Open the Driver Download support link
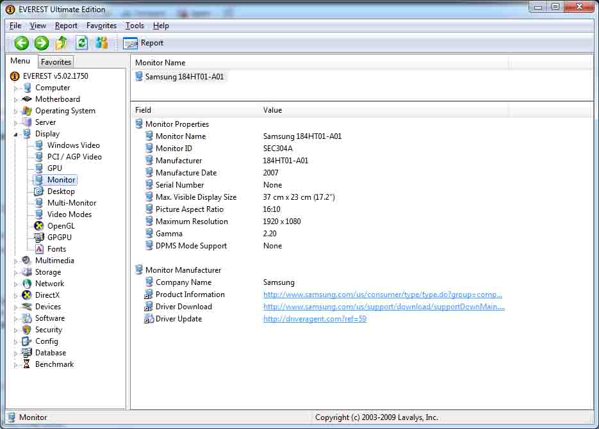This screenshot has height=429, width=599. 384,307
